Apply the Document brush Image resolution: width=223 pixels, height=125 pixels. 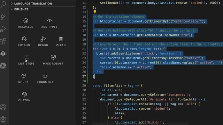[x=45, y=78]
